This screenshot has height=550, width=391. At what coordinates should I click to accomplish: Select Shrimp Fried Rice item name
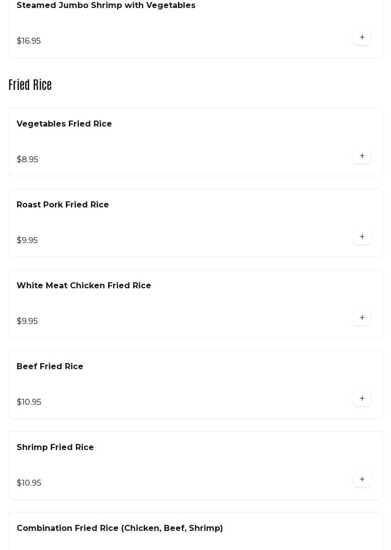55,448
